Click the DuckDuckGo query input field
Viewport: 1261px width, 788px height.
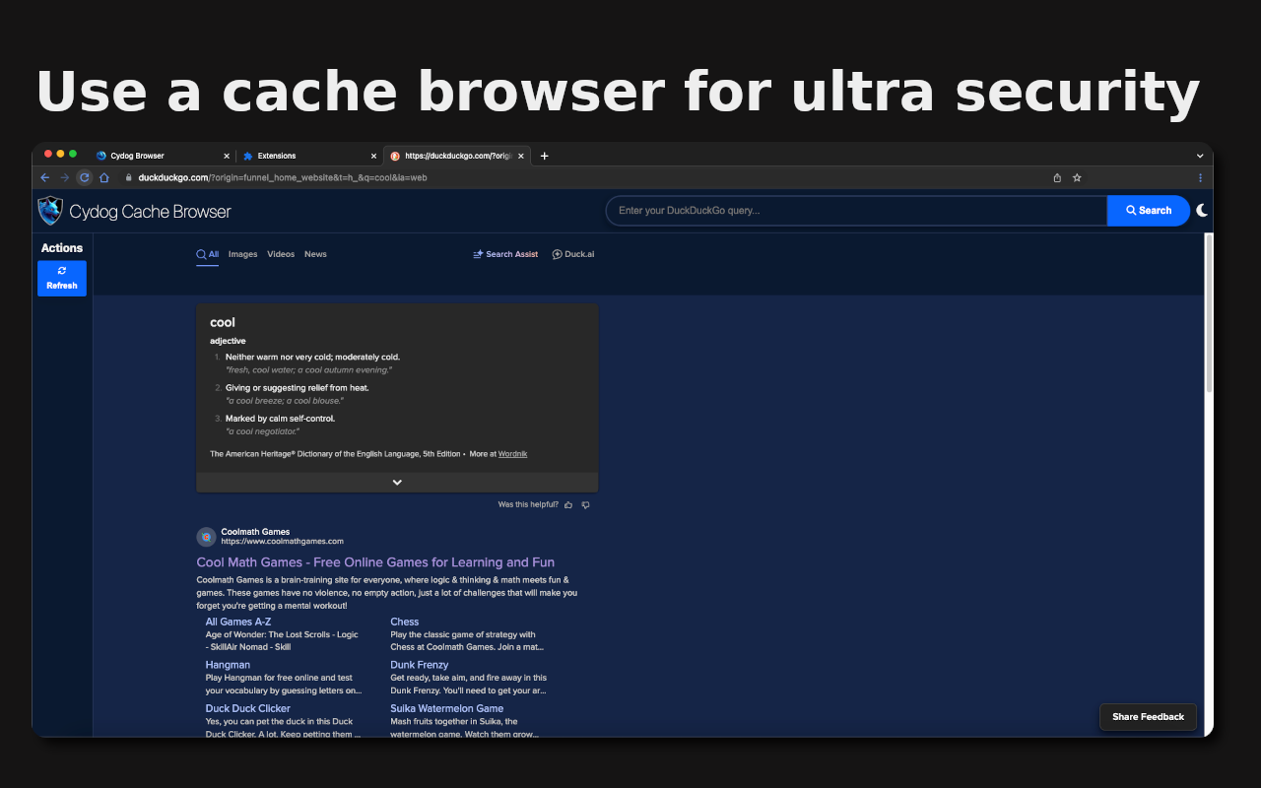point(856,211)
